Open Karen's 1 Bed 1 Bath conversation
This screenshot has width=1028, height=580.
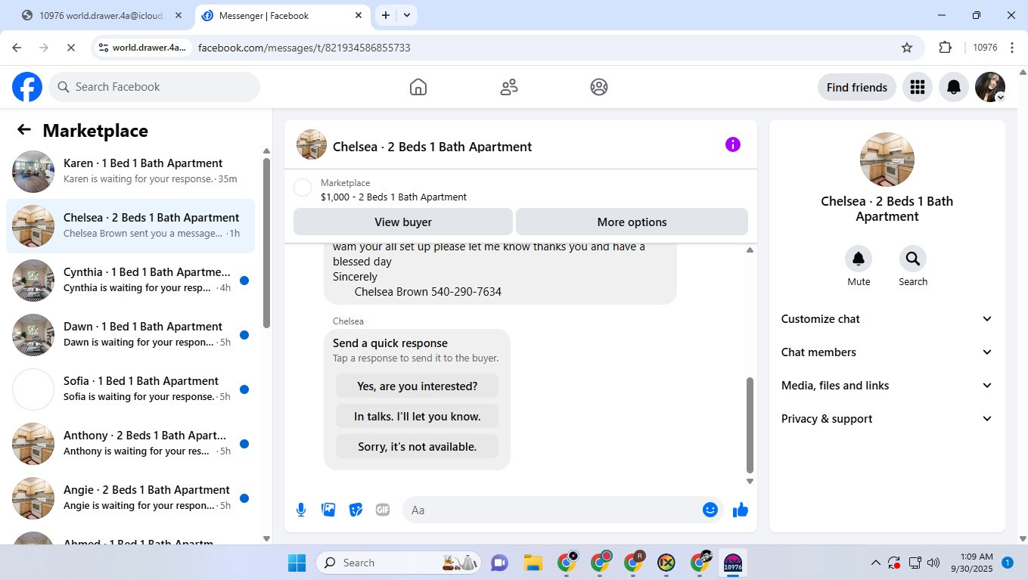(130, 172)
